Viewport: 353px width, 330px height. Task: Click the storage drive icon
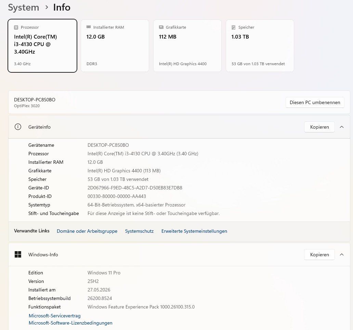pyautogui.click(x=234, y=27)
